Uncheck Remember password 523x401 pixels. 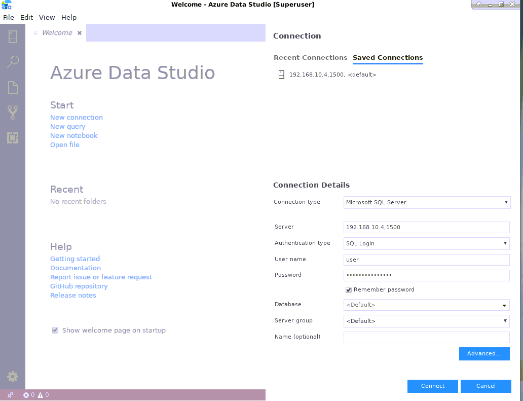[348, 289]
